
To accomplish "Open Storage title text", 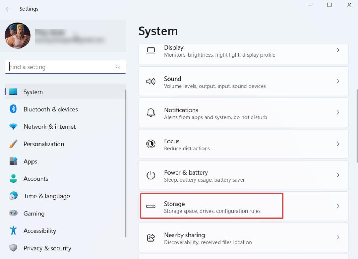I will [x=174, y=204].
